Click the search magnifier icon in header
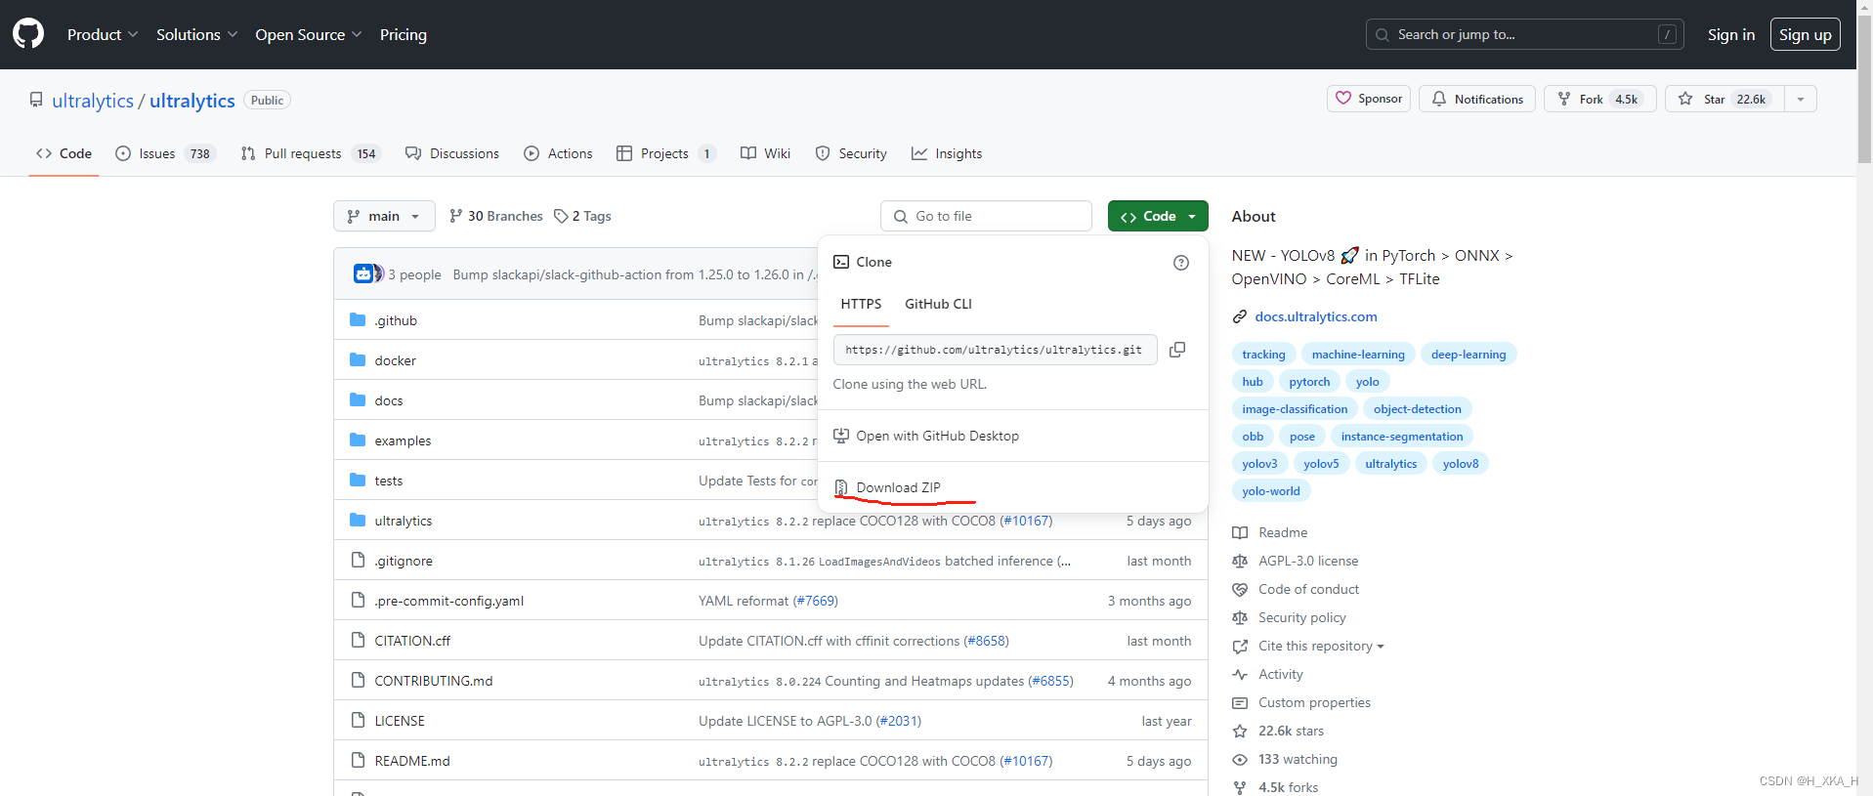 pos(1383,35)
